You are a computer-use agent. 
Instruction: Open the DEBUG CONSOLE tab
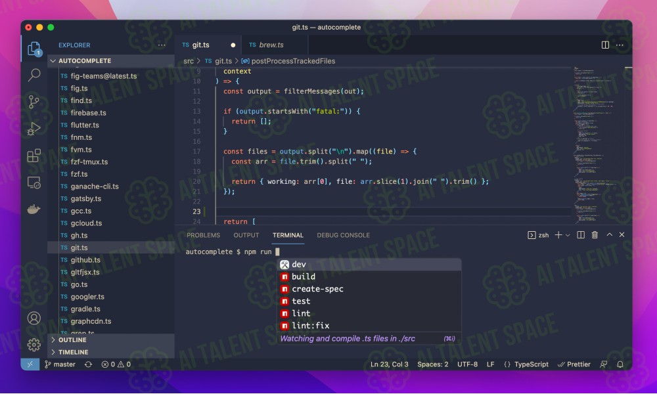[x=343, y=235]
